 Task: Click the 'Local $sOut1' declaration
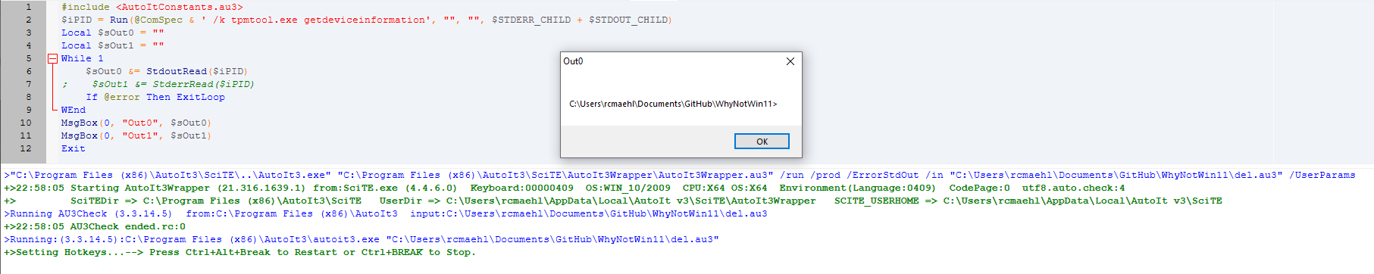(112, 45)
